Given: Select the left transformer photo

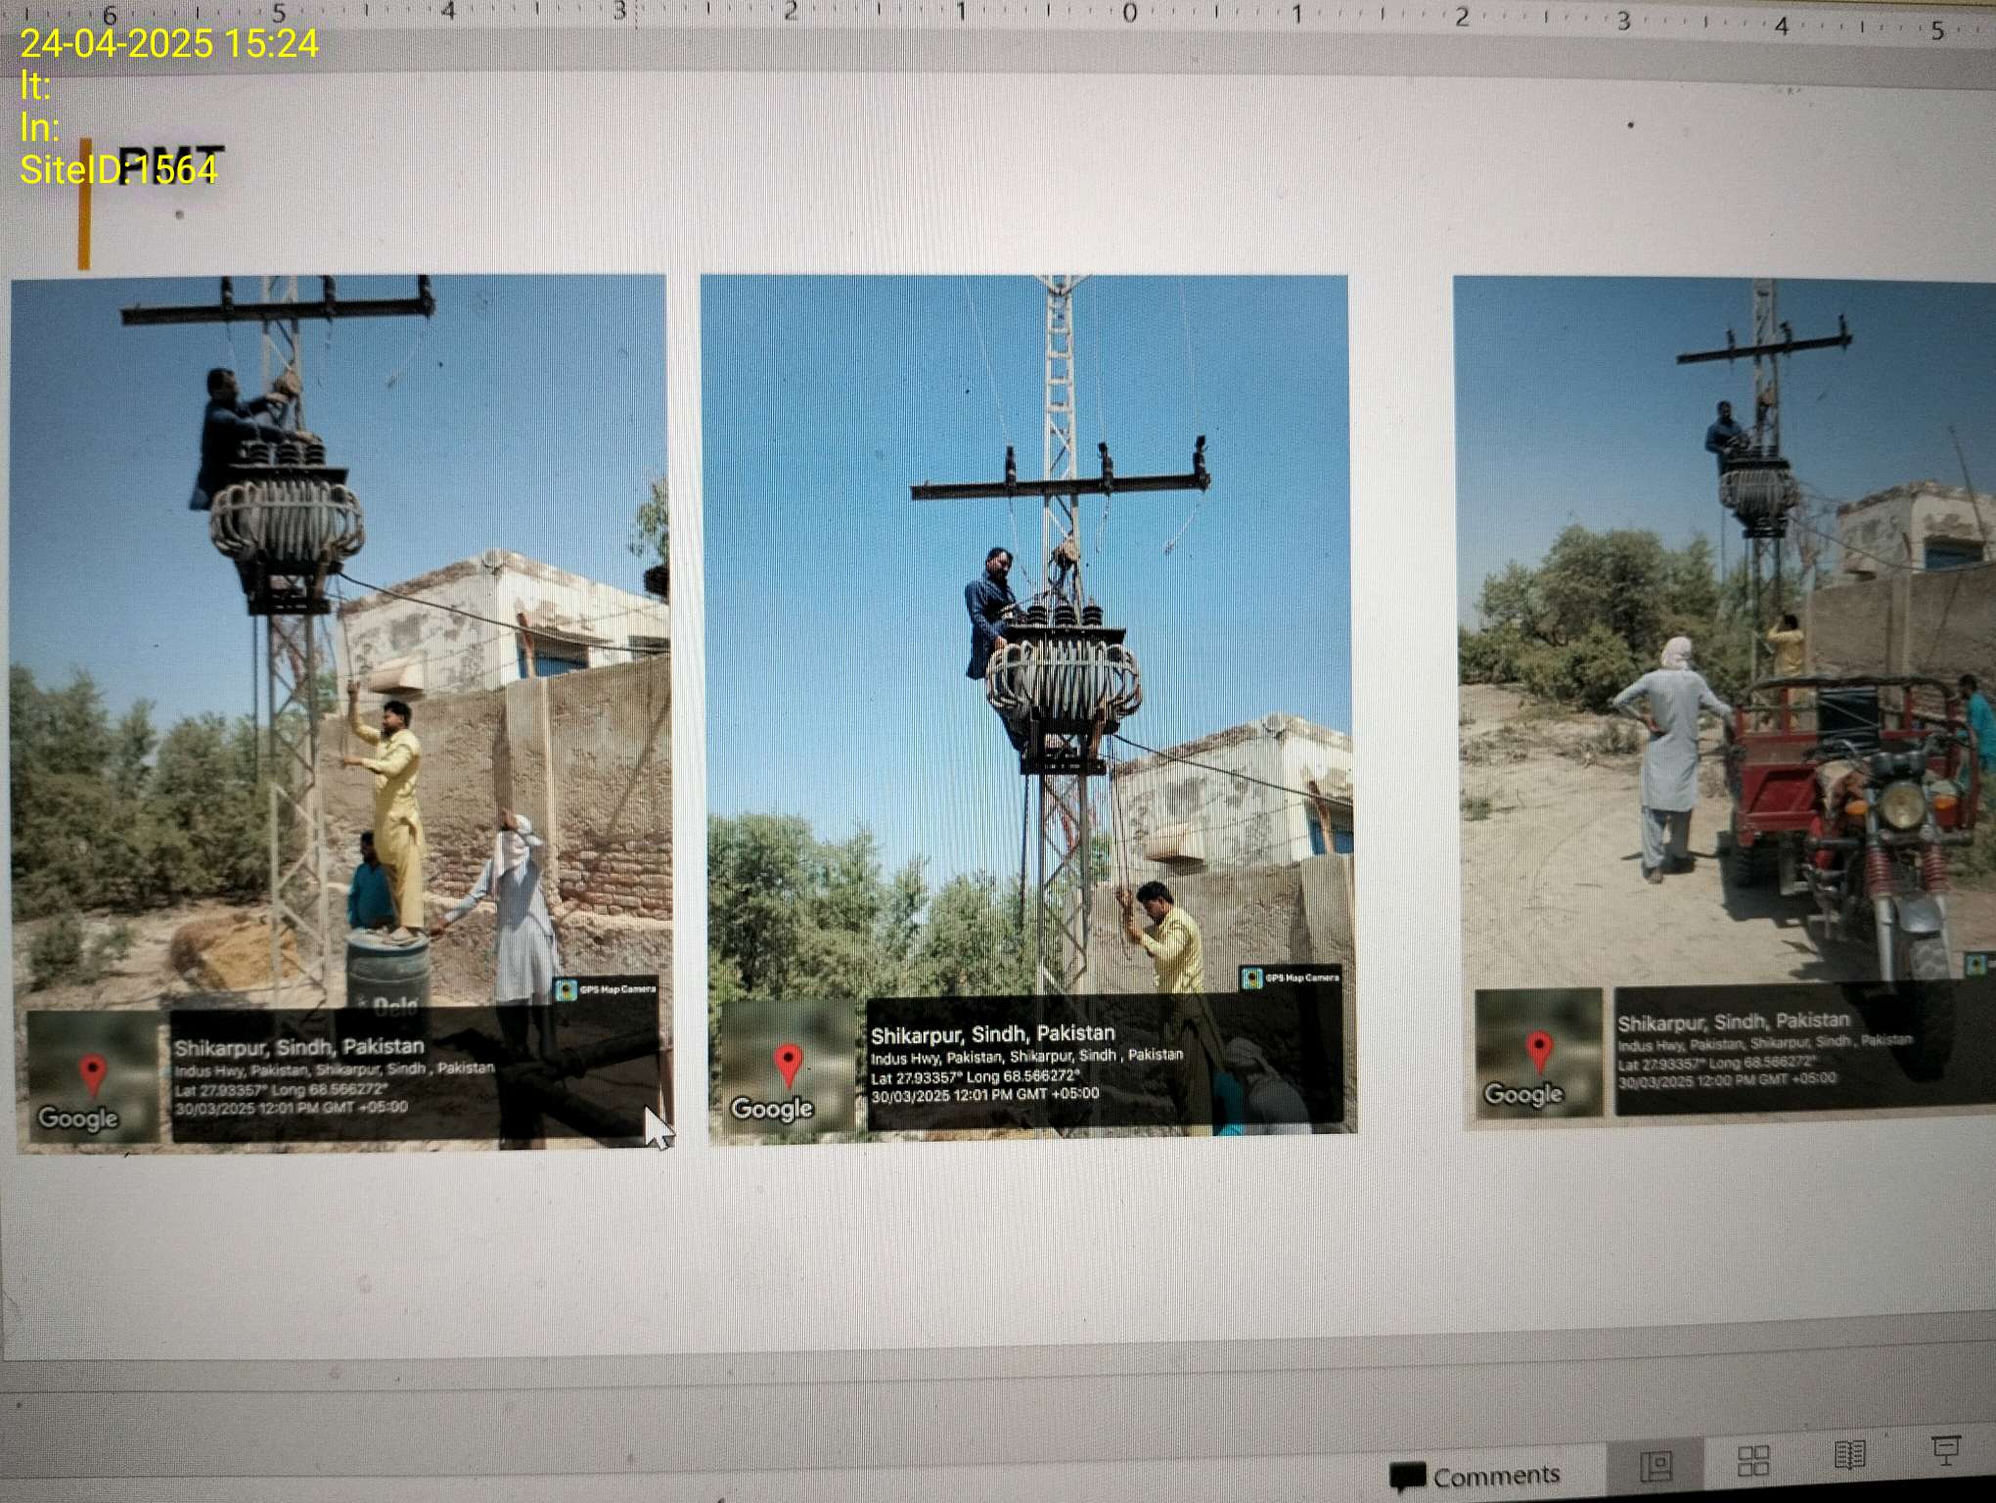Looking at the screenshot, I should pos(342,636).
